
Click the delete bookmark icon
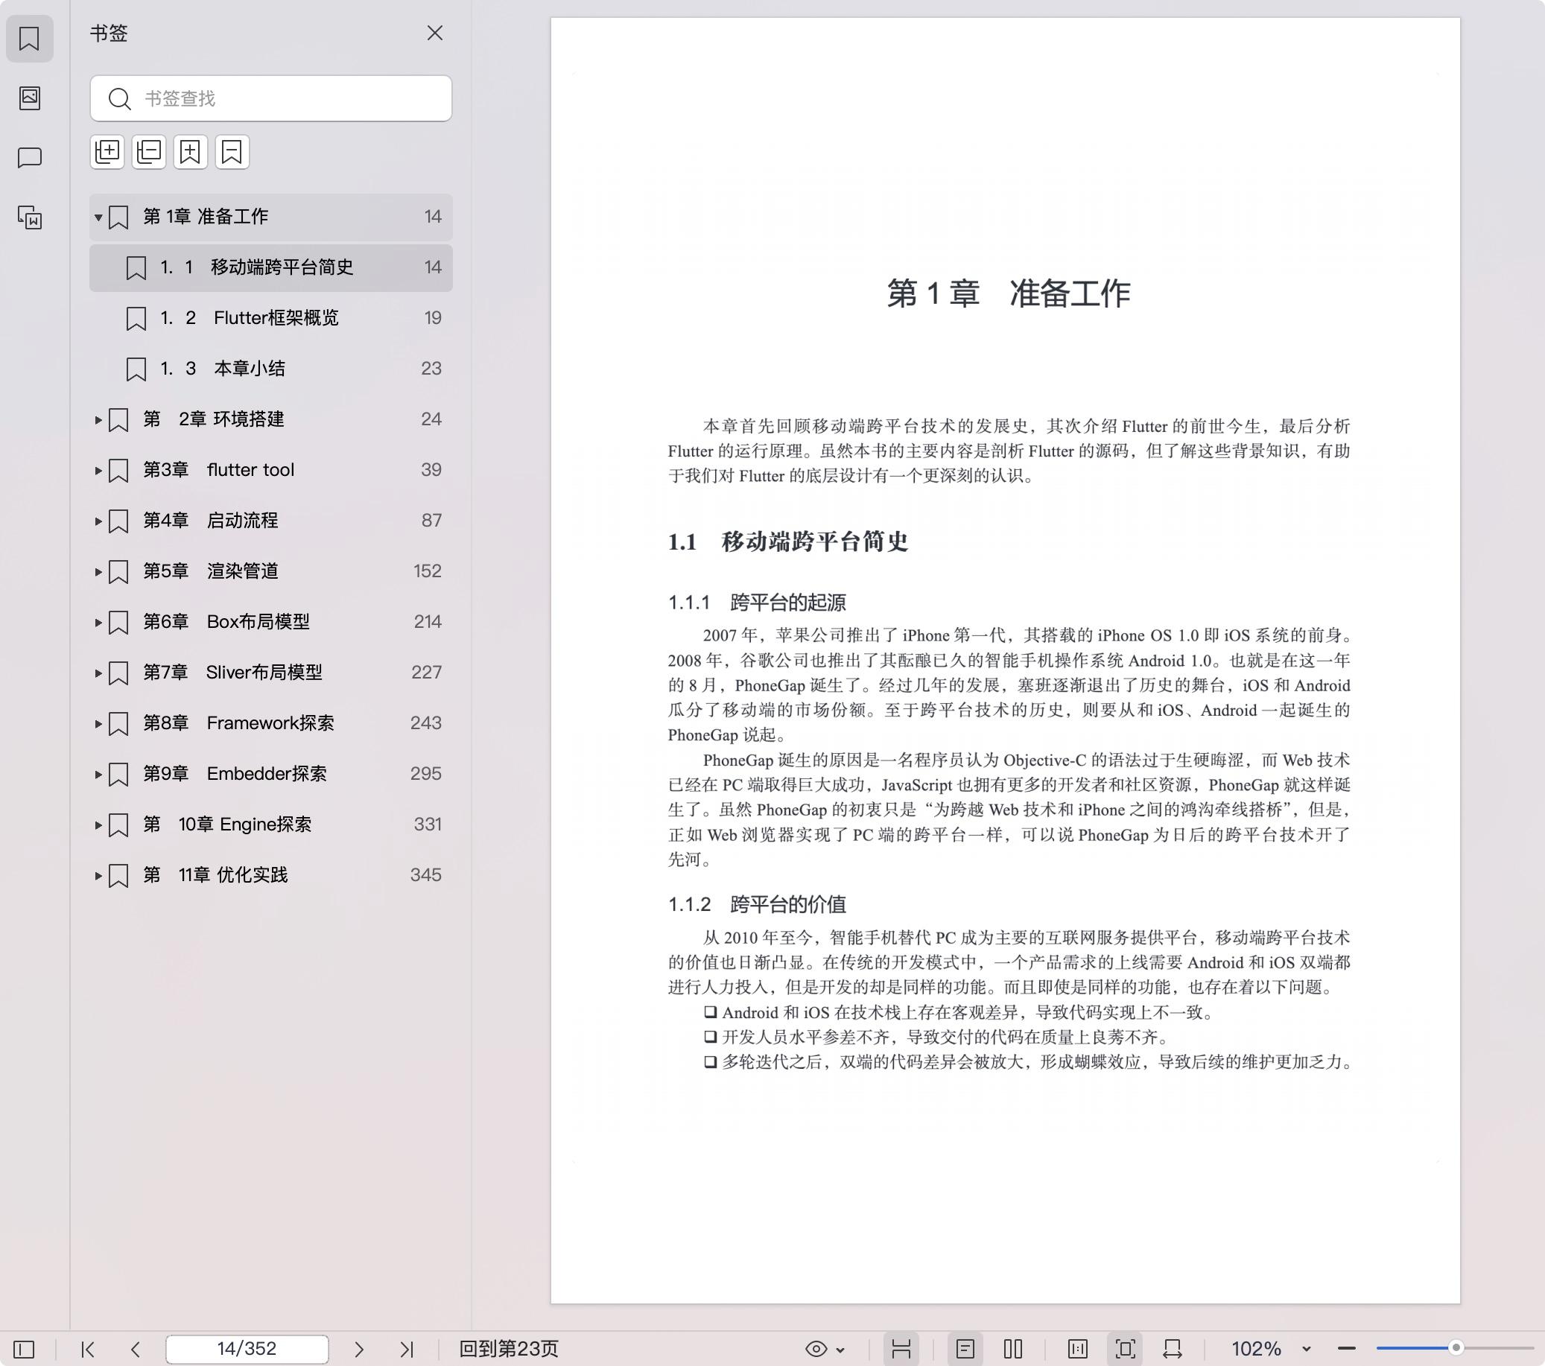[232, 152]
